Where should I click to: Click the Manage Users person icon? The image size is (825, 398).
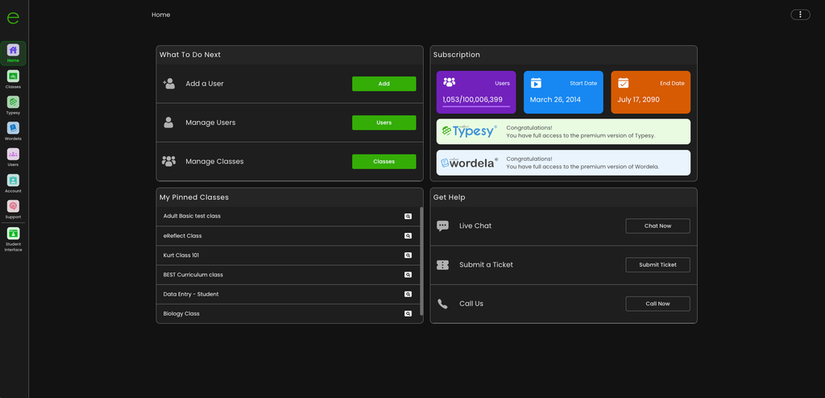168,122
